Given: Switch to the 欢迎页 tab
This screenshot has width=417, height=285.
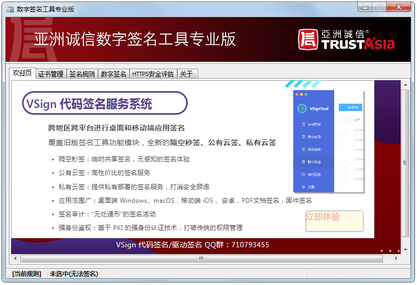Looking at the screenshot, I should 23,73.
